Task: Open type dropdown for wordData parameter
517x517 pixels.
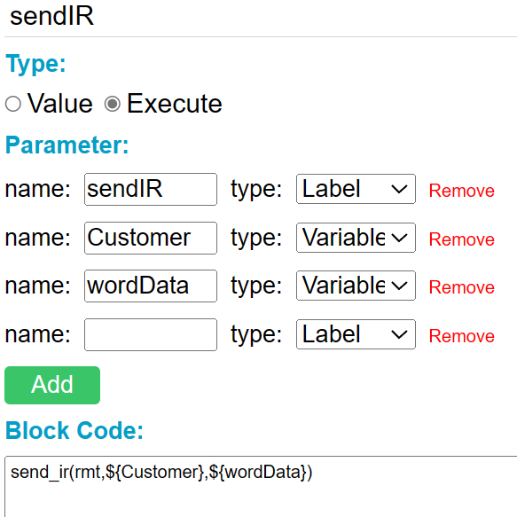Action: (x=356, y=286)
